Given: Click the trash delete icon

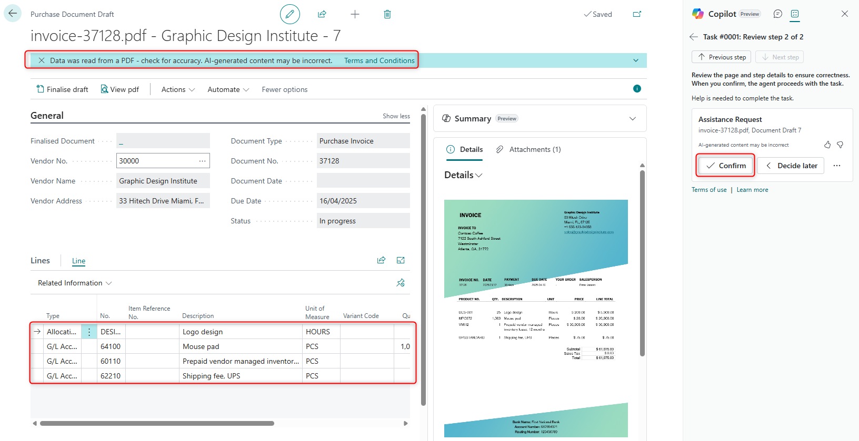Looking at the screenshot, I should (387, 14).
